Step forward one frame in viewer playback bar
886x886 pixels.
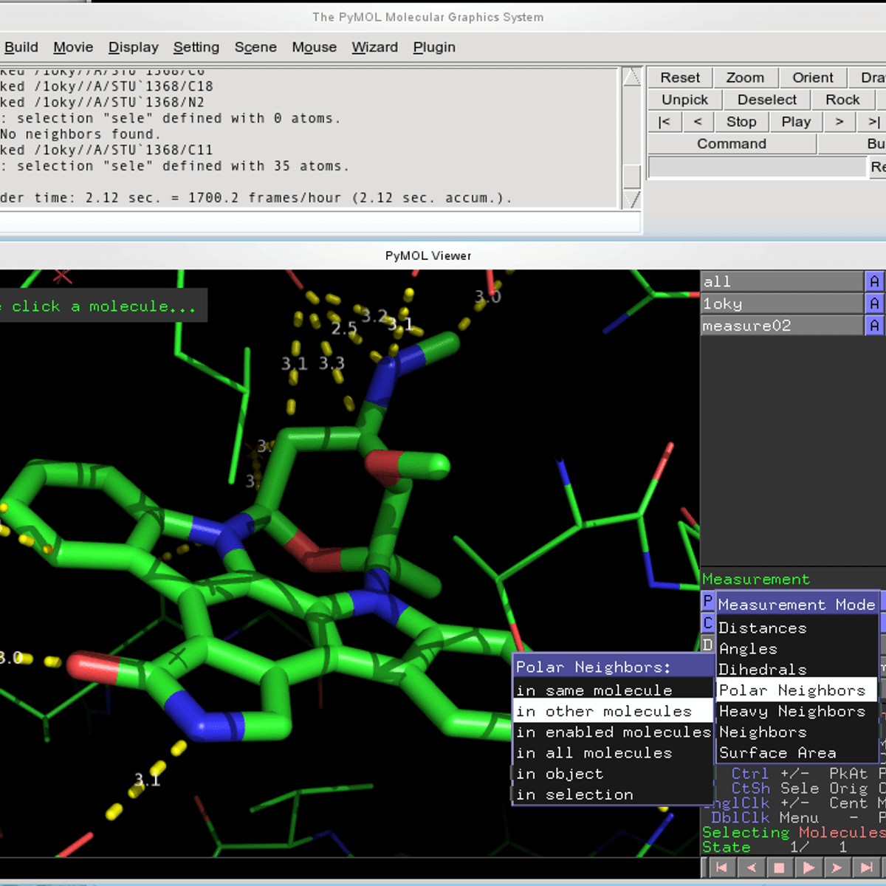click(837, 868)
